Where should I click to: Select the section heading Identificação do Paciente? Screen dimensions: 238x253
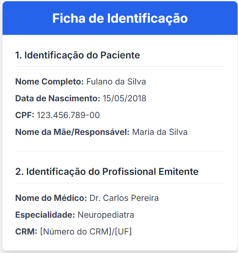tap(78, 55)
